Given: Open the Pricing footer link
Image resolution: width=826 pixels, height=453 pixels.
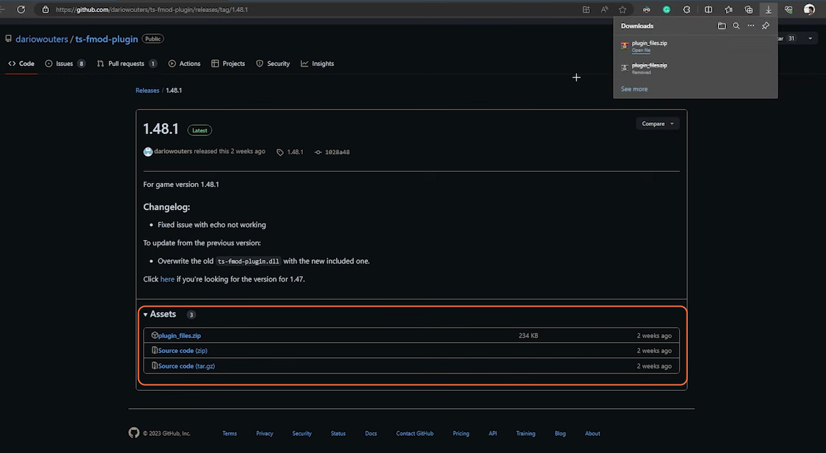Looking at the screenshot, I should pos(461,433).
